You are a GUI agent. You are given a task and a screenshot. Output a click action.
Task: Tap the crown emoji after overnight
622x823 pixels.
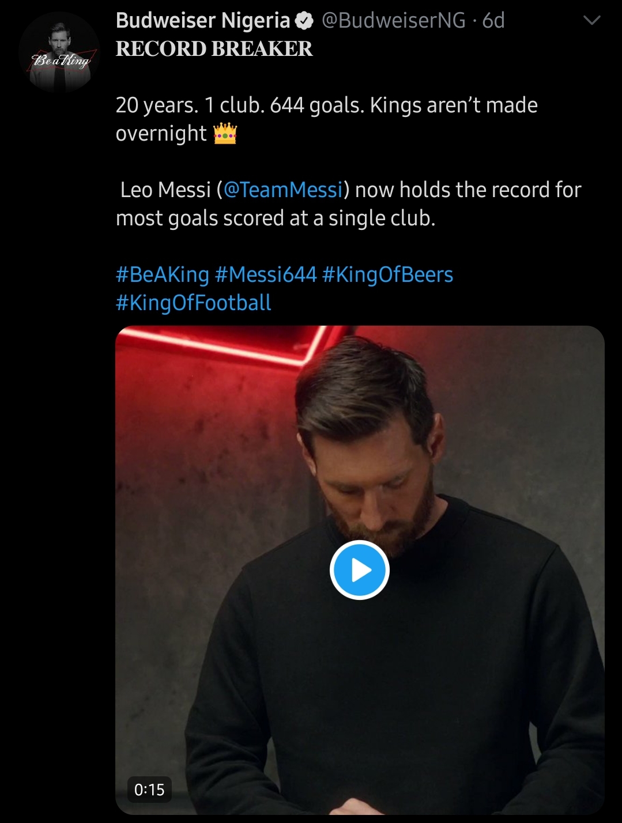click(225, 134)
